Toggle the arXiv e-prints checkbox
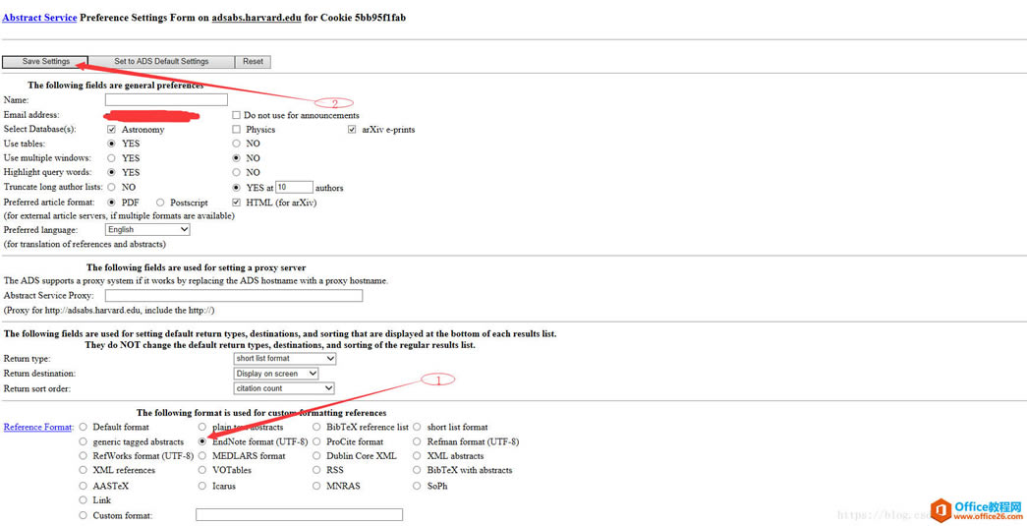 coord(353,129)
